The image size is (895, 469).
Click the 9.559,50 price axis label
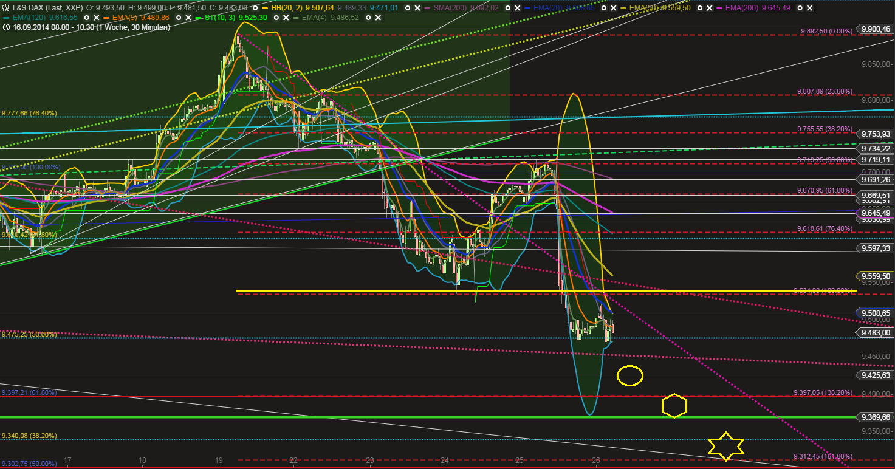[x=874, y=276]
